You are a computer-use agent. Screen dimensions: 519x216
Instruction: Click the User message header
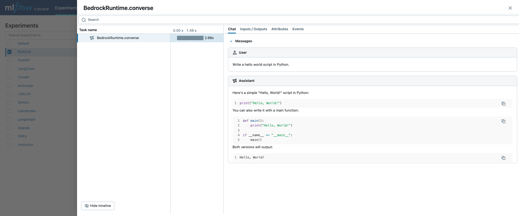[x=372, y=53]
